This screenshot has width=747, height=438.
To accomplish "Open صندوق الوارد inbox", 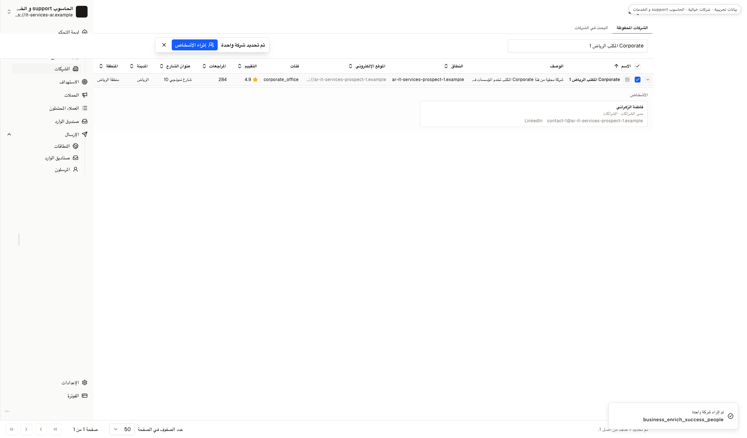I will tap(47, 121).
